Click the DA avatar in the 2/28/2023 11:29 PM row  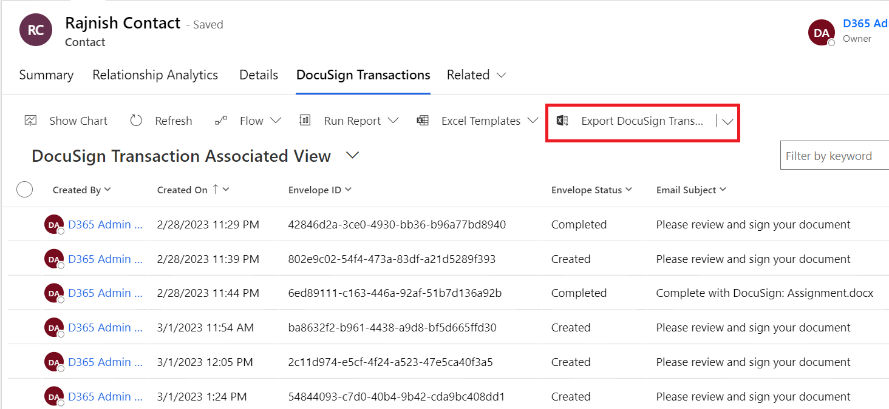tap(54, 225)
